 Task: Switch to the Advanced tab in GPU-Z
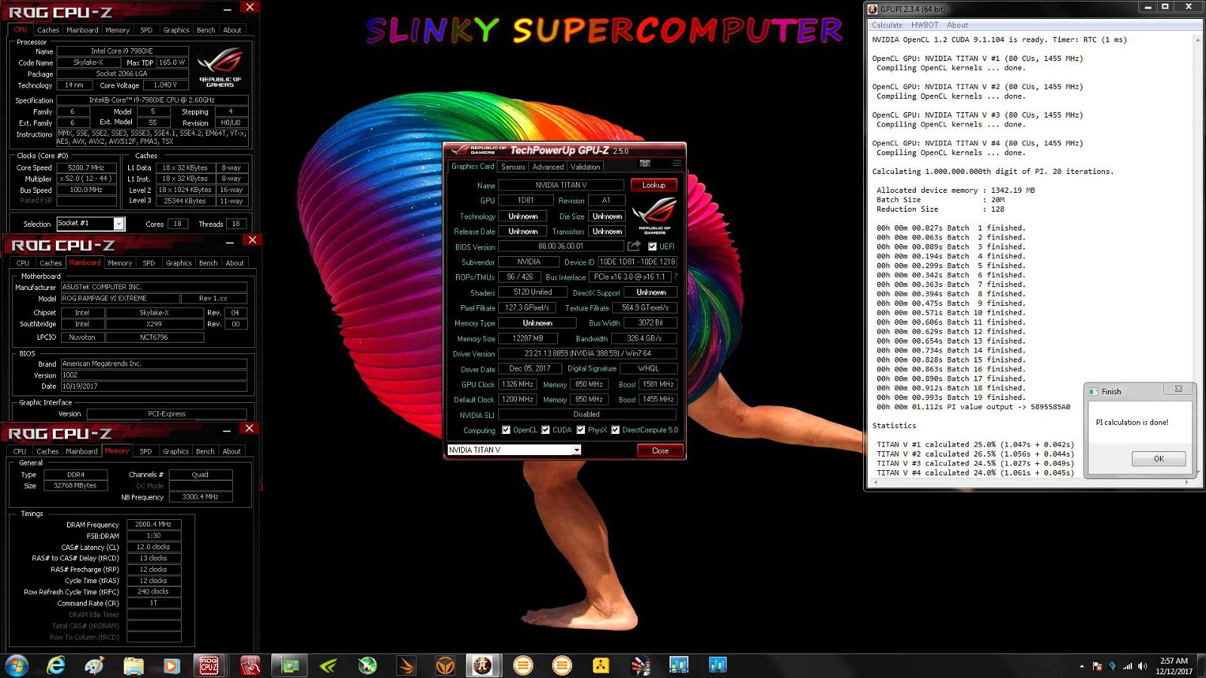[x=548, y=166]
